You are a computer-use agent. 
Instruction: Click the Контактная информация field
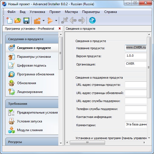coord(136,117)
